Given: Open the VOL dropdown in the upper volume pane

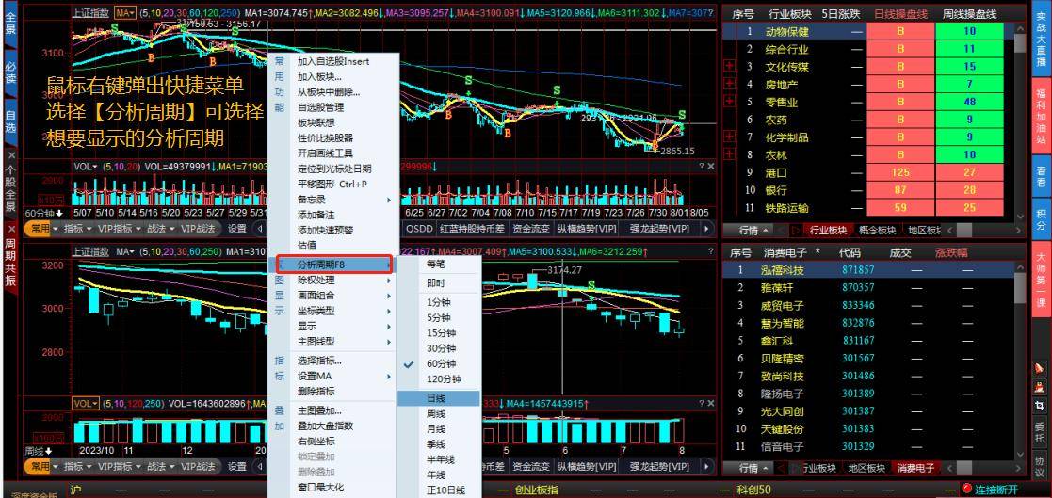Looking at the screenshot, I should tap(85, 167).
